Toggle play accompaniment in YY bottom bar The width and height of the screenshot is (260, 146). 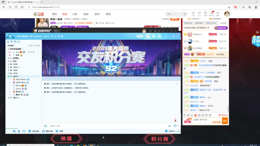(x=47, y=131)
